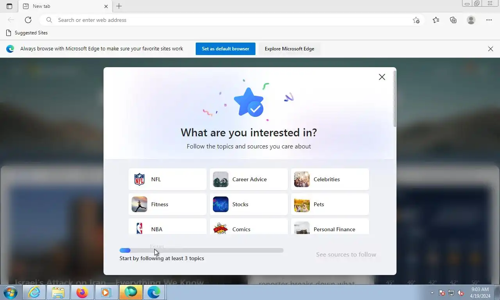Open Suggested Sites bookmark
This screenshot has height=300, width=500.
pos(27,33)
